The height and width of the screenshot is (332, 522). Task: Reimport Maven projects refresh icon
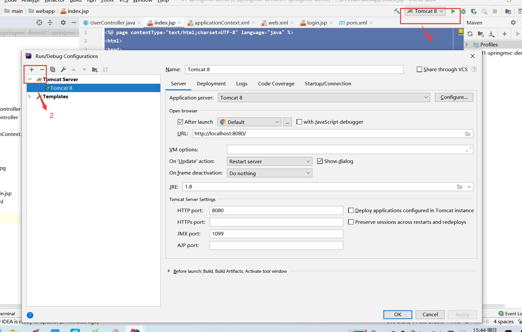click(x=470, y=34)
